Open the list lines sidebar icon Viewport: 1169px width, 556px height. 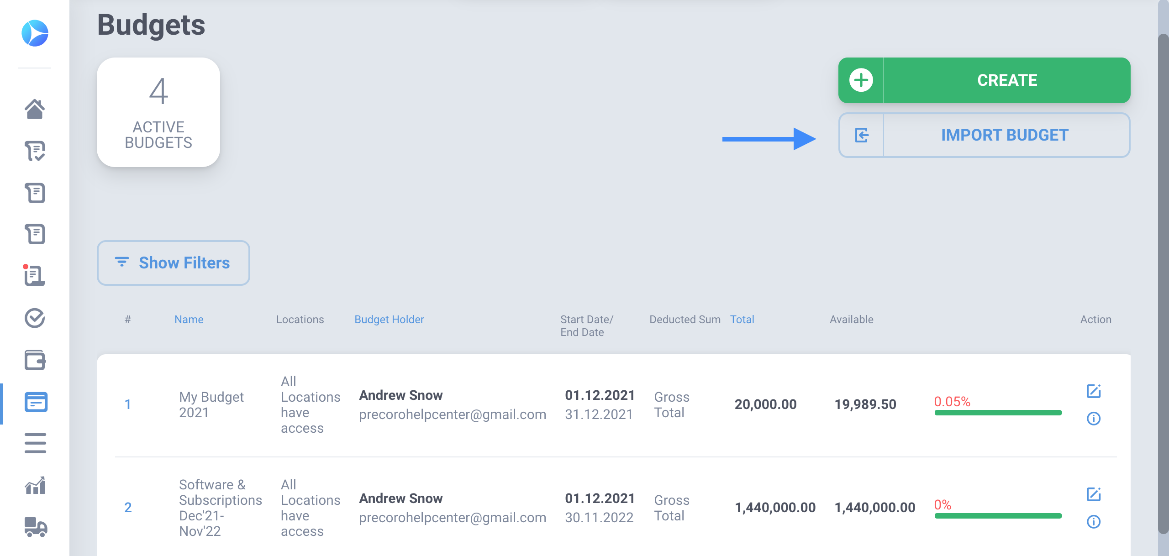pyautogui.click(x=35, y=443)
